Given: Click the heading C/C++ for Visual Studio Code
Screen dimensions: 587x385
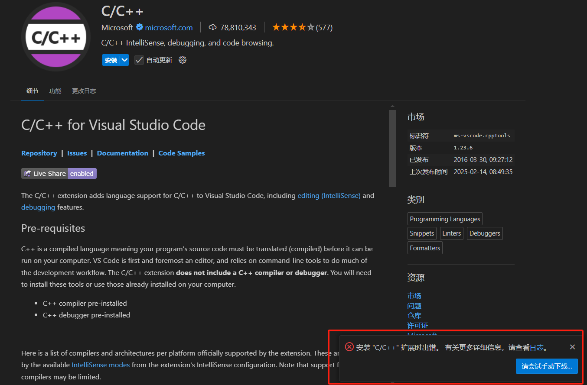Looking at the screenshot, I should coord(113,125).
